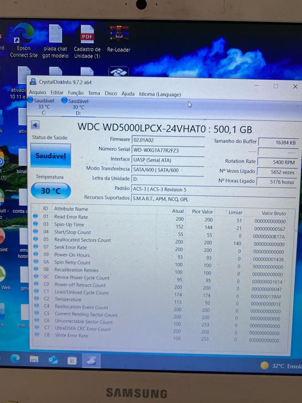This screenshot has width=302, height=403.
Task: Open the Arquivo menu
Action: point(37,93)
